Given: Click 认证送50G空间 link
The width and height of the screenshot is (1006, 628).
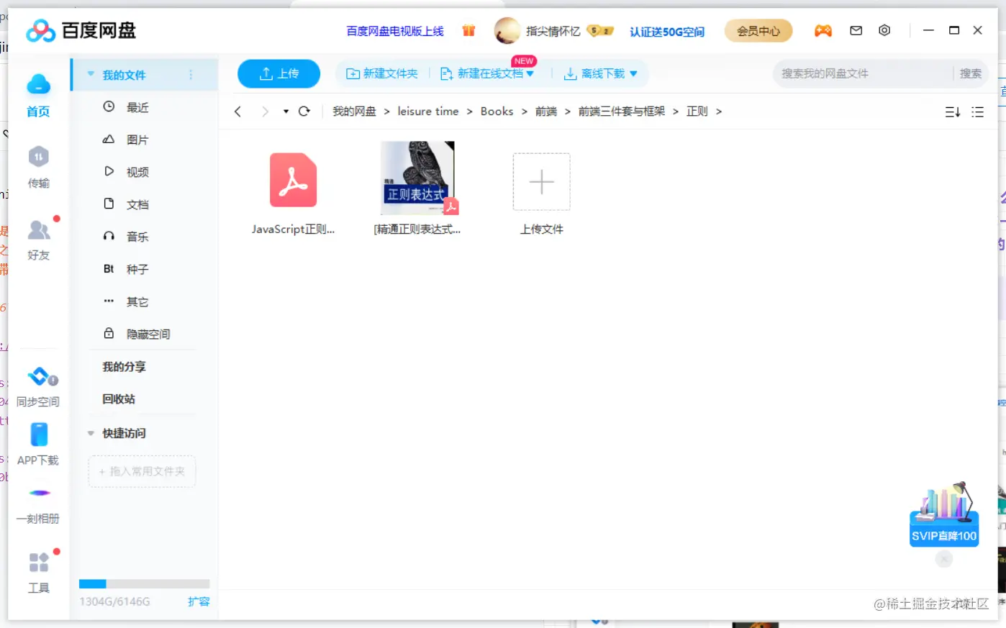Looking at the screenshot, I should pos(667,32).
